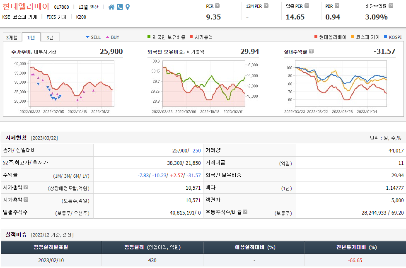Click the FICS 기계 classification text
Image resolution: width=406 pixels, height=268 pixels.
(56, 17)
